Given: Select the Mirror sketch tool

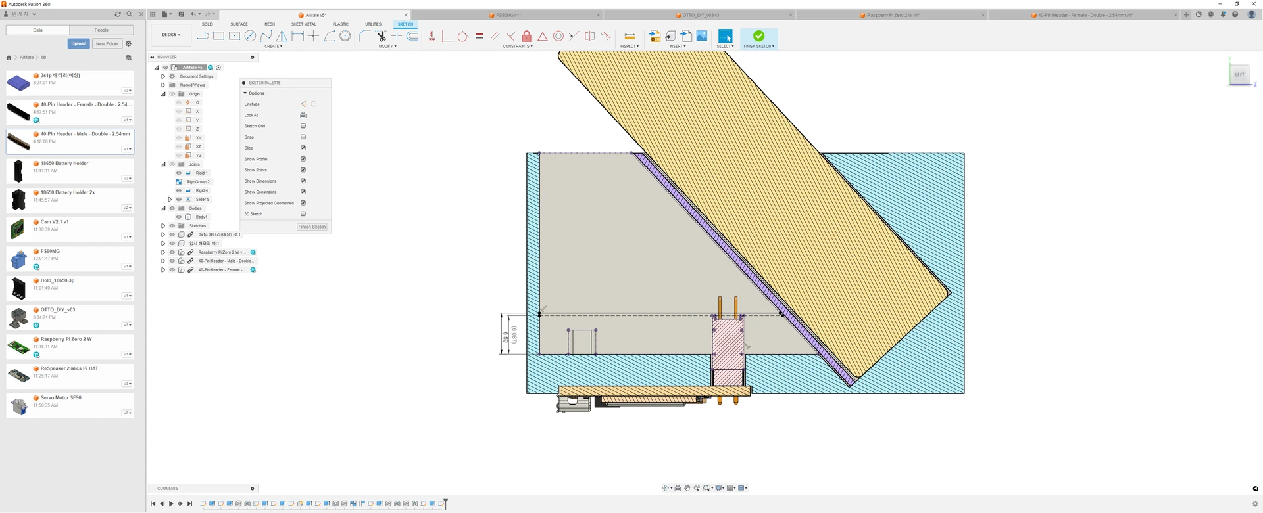Looking at the screenshot, I should (282, 36).
